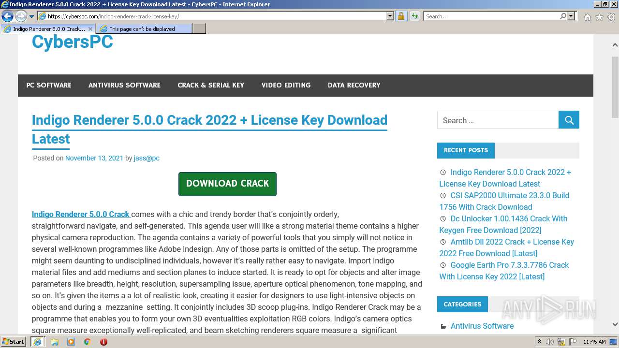This screenshot has height=348, width=619.
Task: Open the PC SOFTWARE menu
Action: tap(49, 85)
